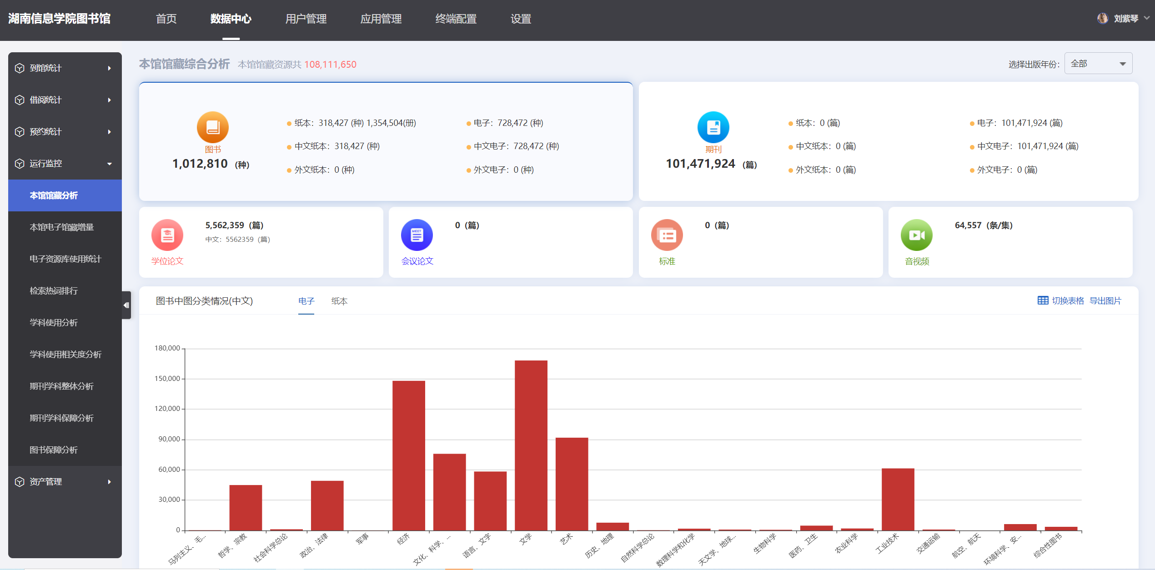Select the 电子 chart tab
This screenshot has height=570, width=1155.
306,301
